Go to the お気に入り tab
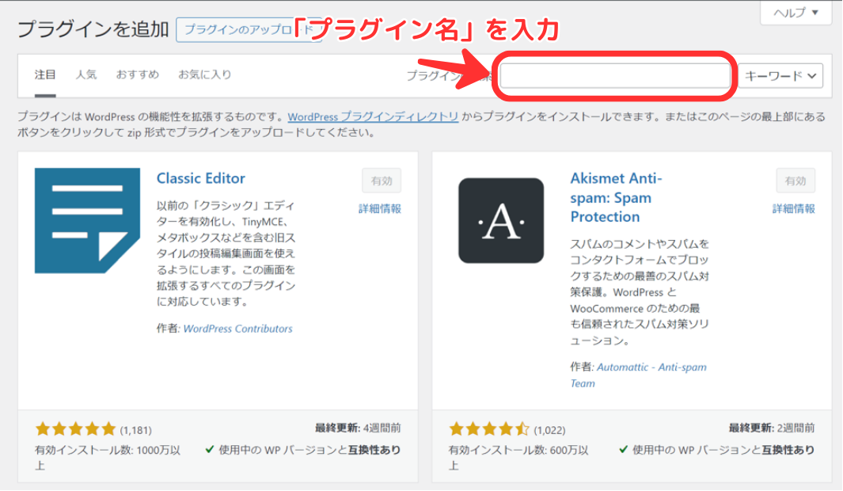The width and height of the screenshot is (843, 491). (x=205, y=74)
